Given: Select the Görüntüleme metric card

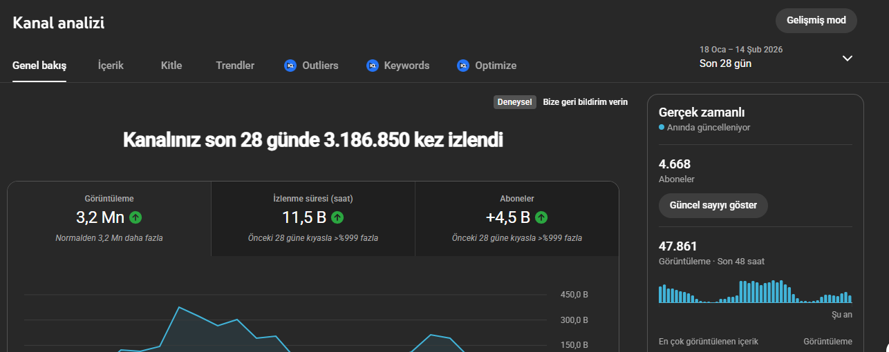Looking at the screenshot, I should pyautogui.click(x=109, y=219).
